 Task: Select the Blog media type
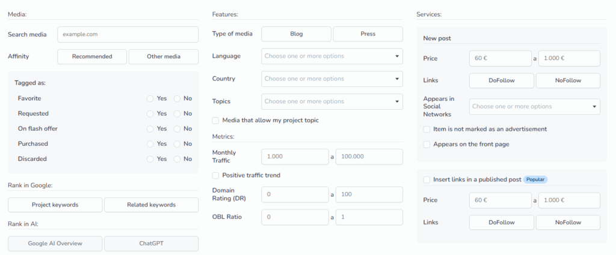click(x=297, y=34)
